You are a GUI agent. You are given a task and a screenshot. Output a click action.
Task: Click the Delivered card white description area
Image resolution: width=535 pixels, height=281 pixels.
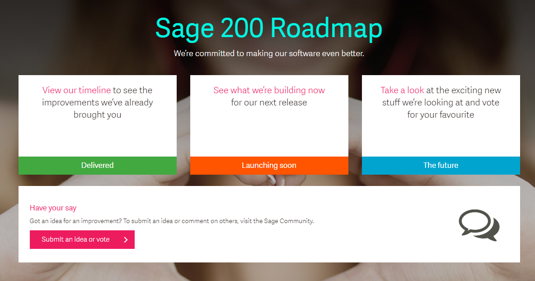98,116
